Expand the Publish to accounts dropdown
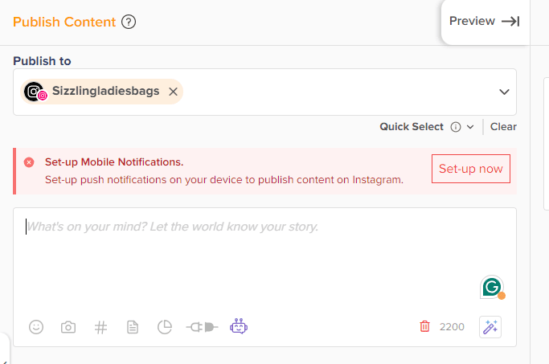The image size is (549, 364). click(504, 92)
